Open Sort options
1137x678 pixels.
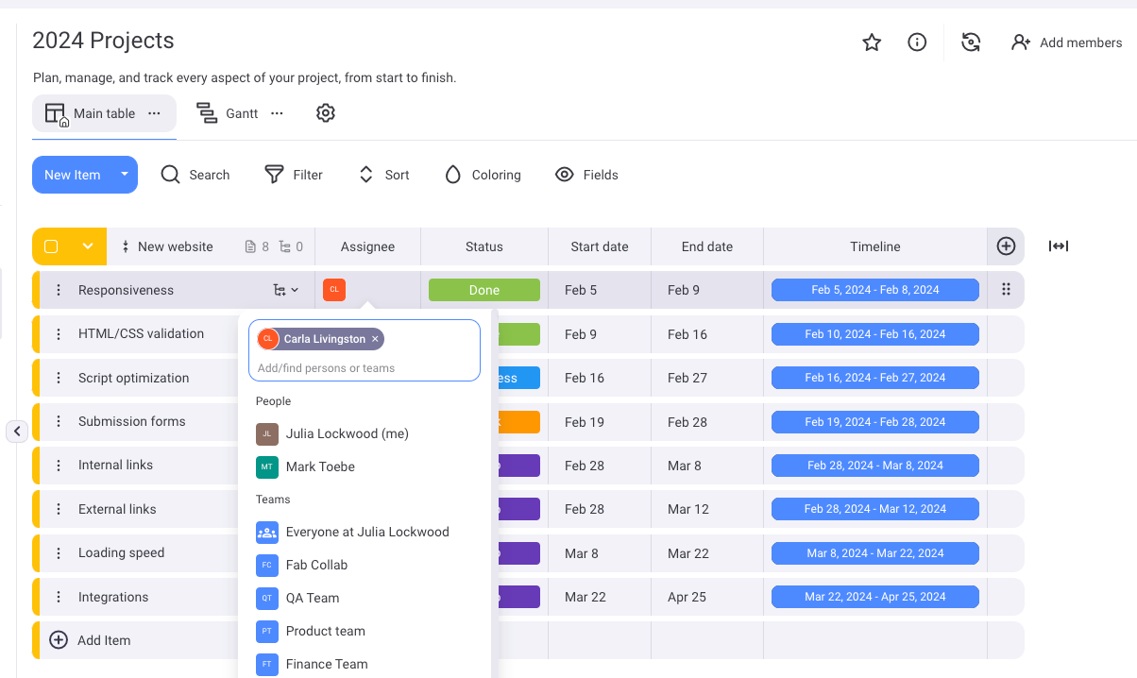point(383,175)
